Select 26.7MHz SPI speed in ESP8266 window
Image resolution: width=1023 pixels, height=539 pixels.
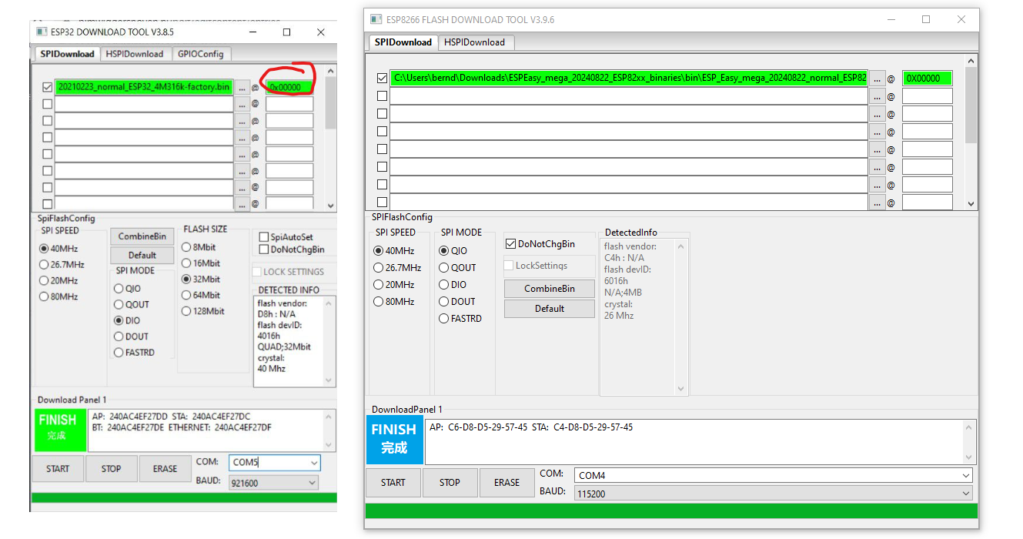point(378,268)
